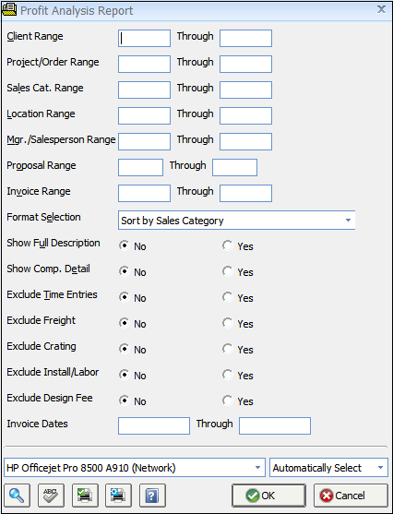The width and height of the screenshot is (393, 514).
Task: Click the Cancel button
Action: pos(351,496)
